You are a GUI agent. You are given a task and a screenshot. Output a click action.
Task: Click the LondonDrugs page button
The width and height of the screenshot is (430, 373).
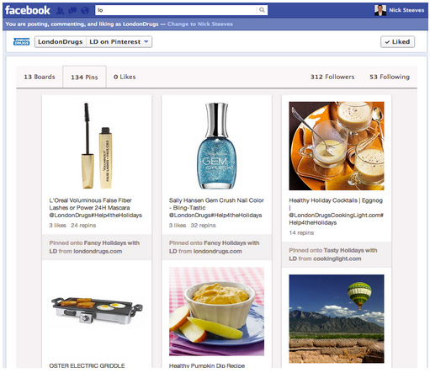(61, 42)
